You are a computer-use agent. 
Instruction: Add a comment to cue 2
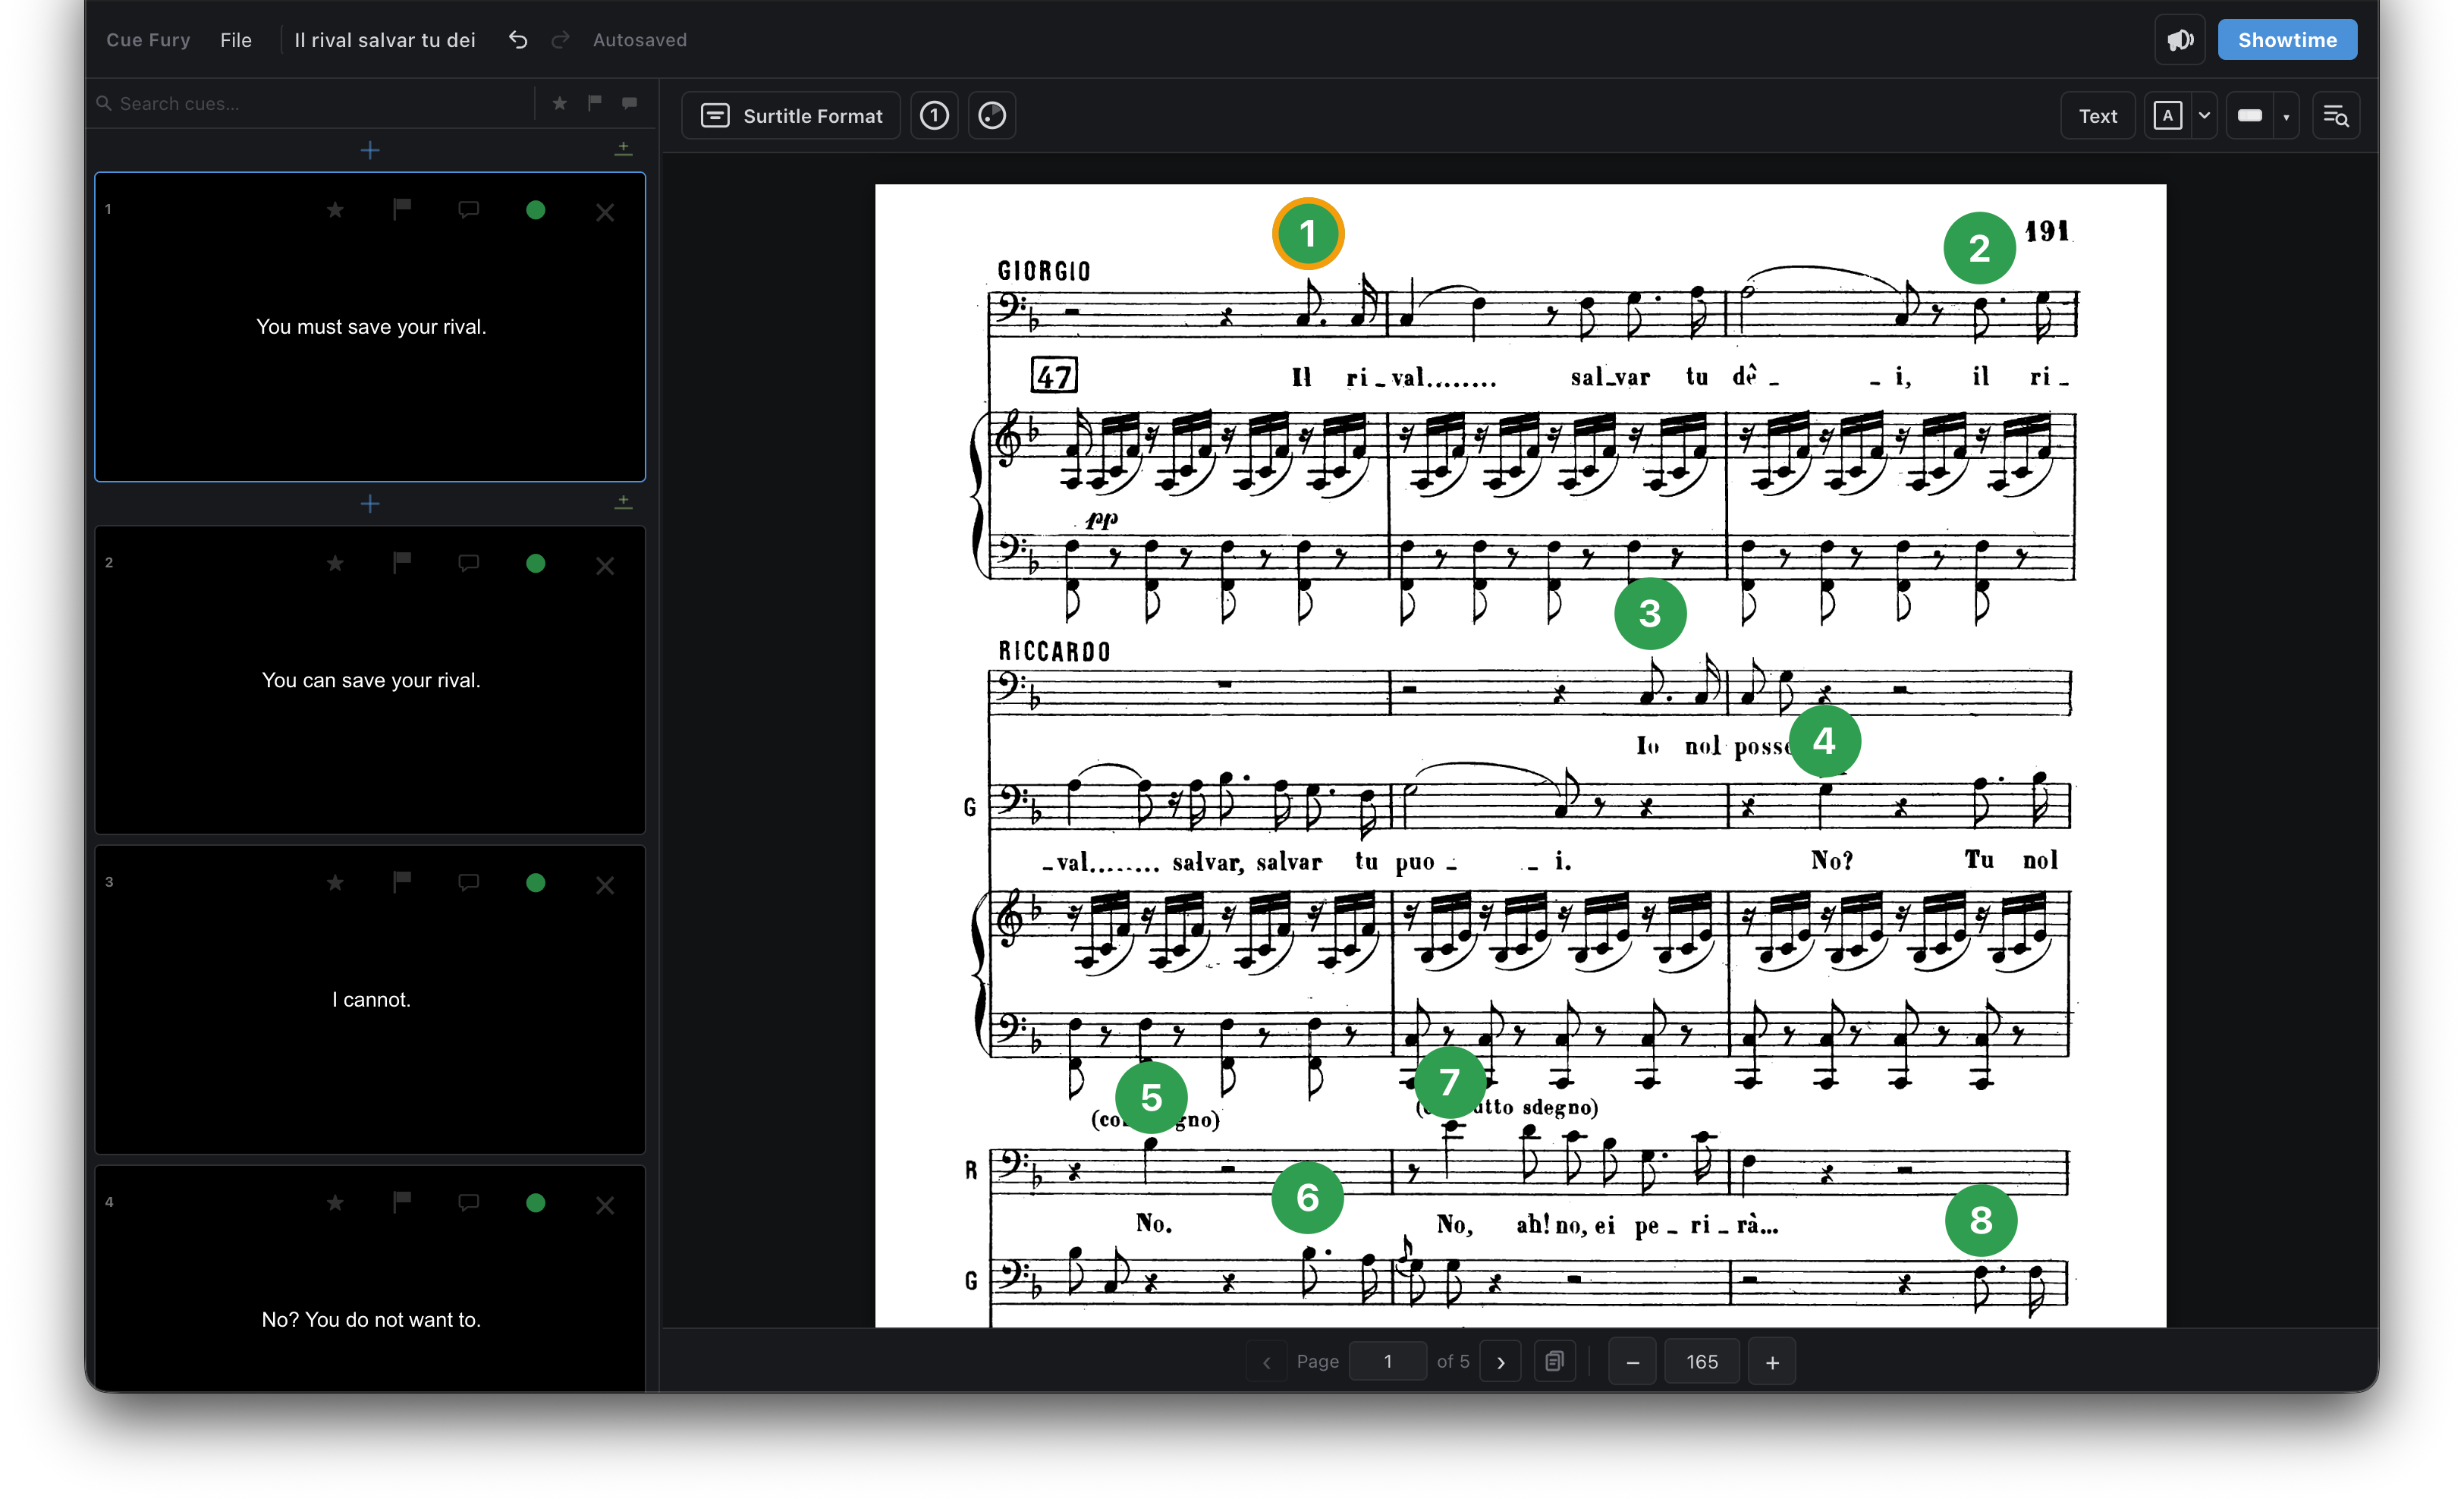468,564
